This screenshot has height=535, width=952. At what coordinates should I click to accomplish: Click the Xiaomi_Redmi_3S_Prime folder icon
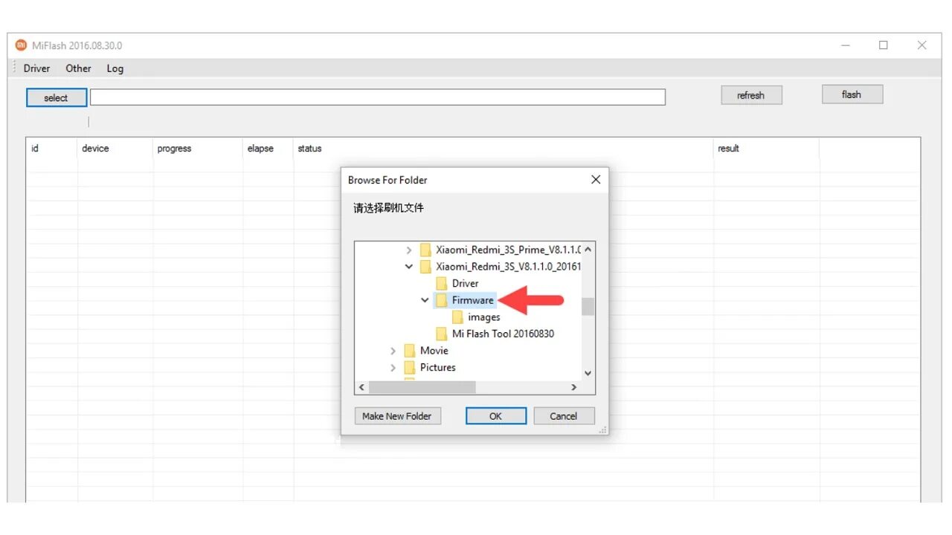point(425,250)
